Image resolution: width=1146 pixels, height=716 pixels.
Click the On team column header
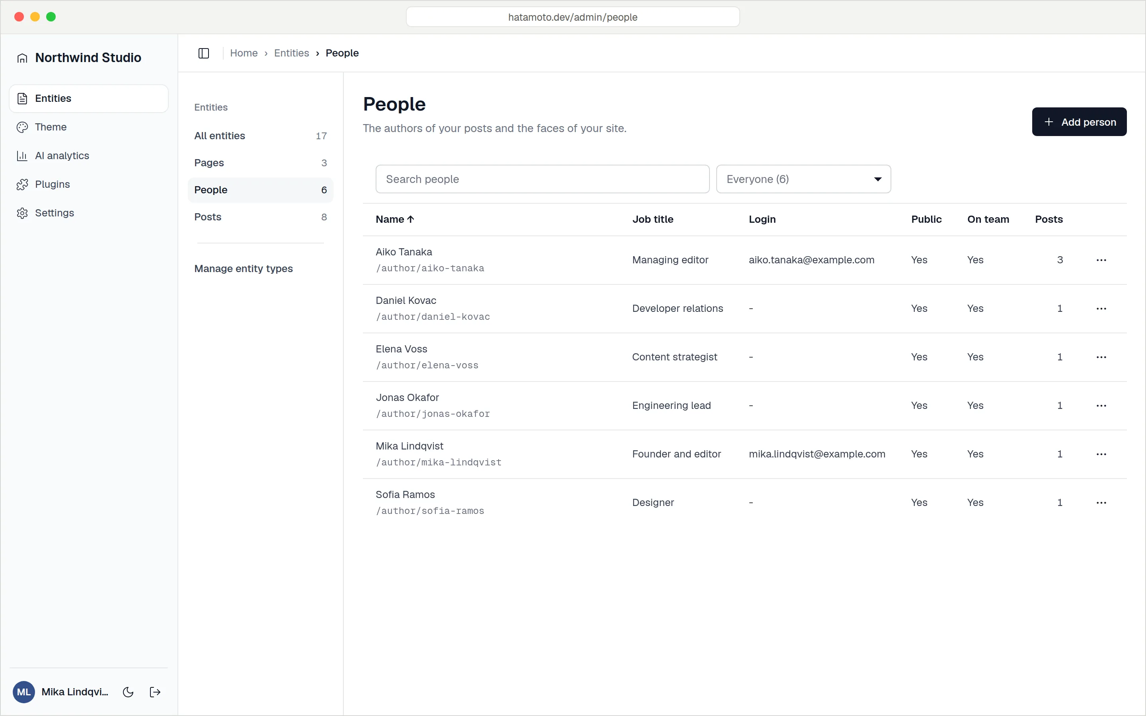coord(988,219)
